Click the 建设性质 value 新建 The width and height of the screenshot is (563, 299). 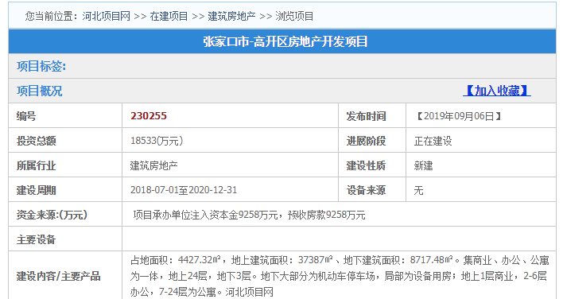point(423,165)
